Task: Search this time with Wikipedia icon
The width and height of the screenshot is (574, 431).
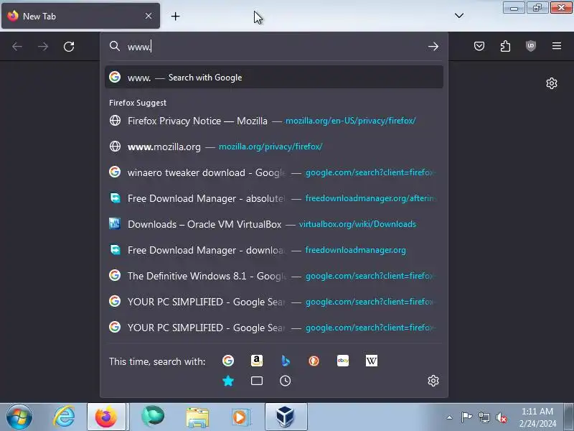Action: click(x=372, y=361)
